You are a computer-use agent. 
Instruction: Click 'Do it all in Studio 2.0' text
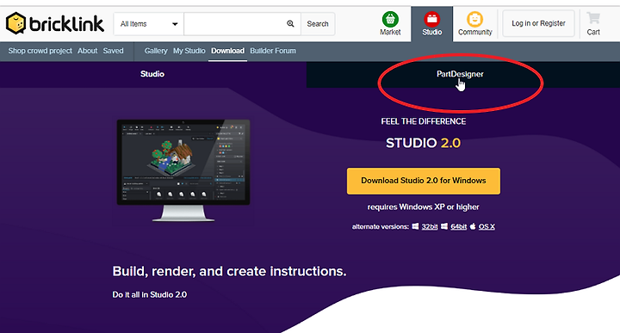[x=150, y=294]
